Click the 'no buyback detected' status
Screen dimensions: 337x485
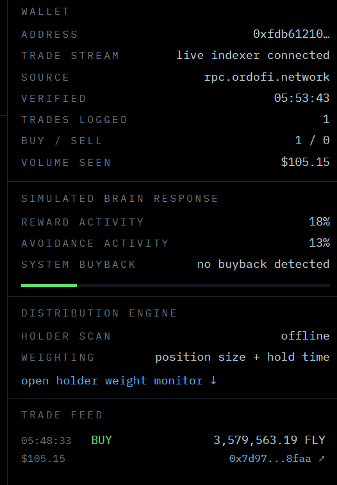263,264
